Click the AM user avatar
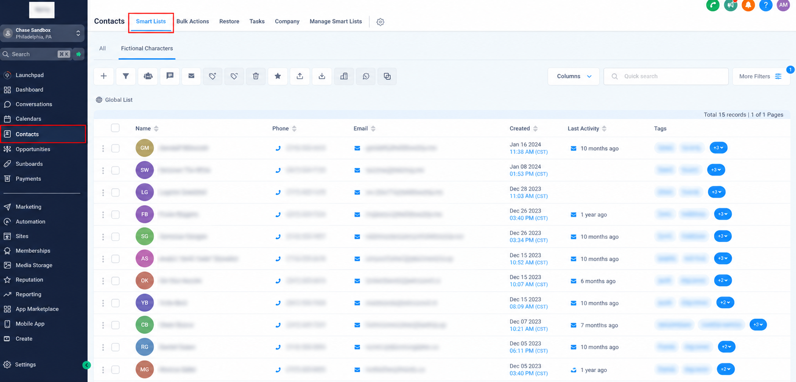This screenshot has height=382, width=796. click(783, 5)
